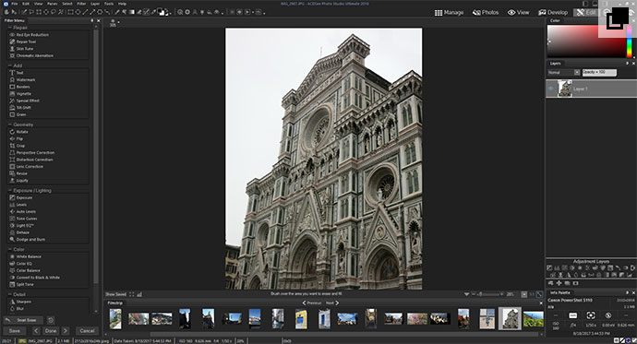Select the Repair Tool filter
The height and width of the screenshot is (344, 637).
23,42
